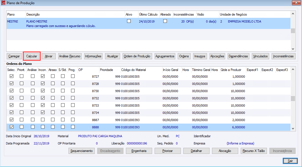
Task: Click the Insumos button
Action: click(200, 56)
